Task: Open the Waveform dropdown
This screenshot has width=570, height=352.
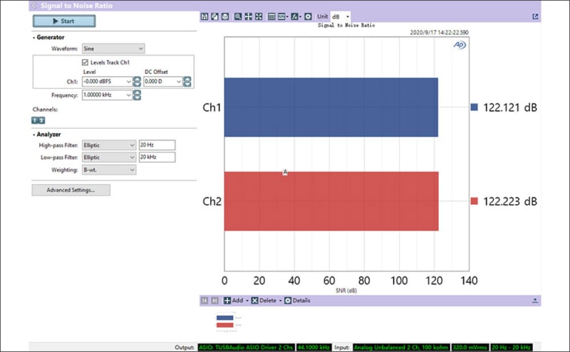Action: point(113,48)
